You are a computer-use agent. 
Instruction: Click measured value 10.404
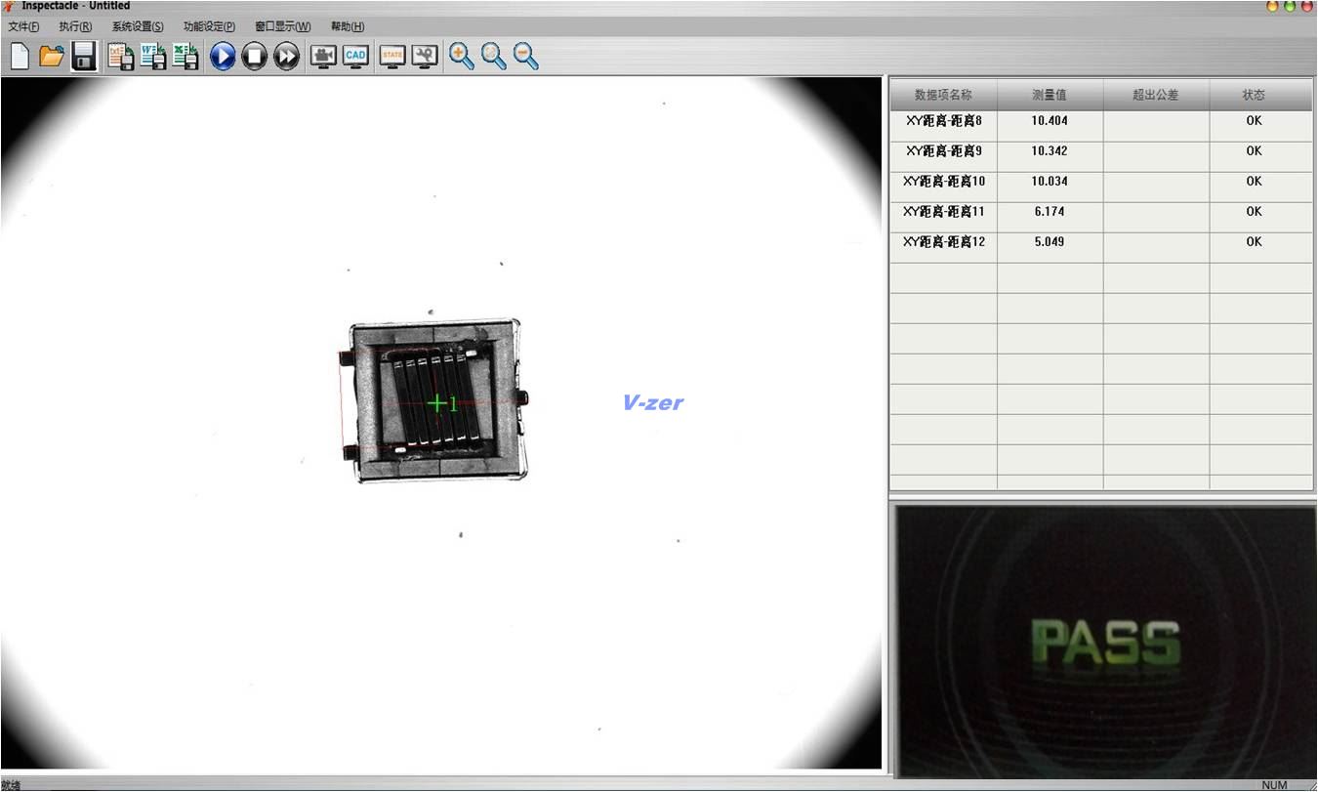click(1050, 121)
